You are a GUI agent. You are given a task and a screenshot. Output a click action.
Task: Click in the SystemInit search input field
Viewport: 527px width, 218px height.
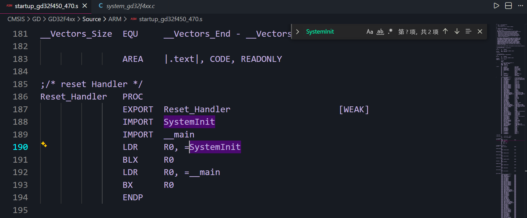coord(334,32)
